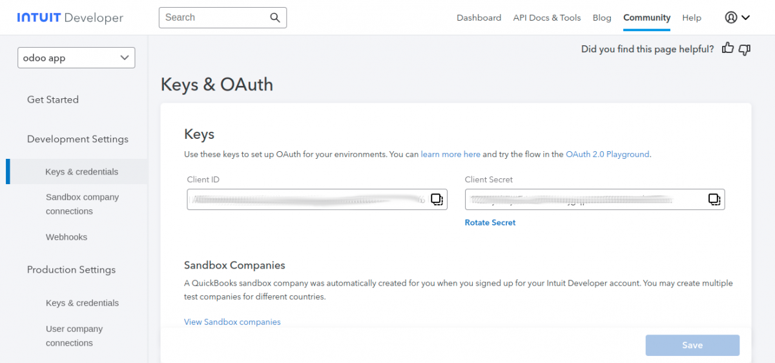This screenshot has width=775, height=363.
Task: Click the Client ID label
Action: click(203, 180)
